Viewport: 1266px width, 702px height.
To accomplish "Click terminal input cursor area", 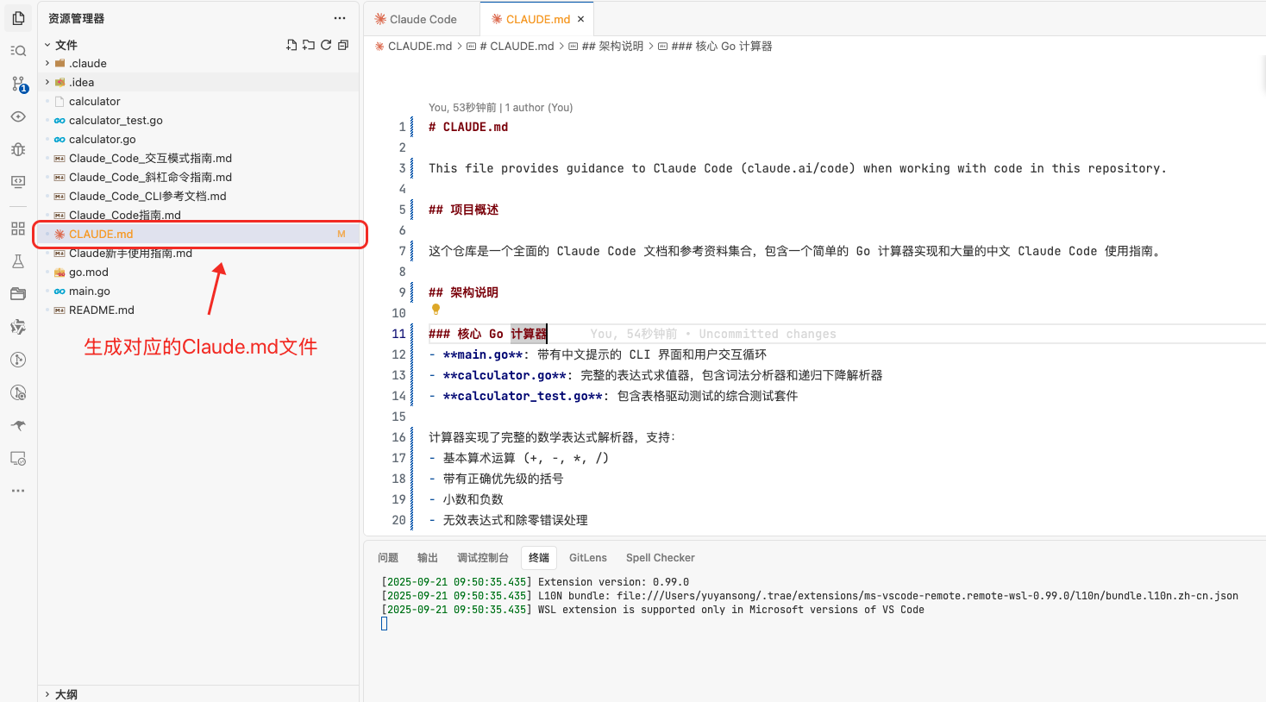I will tap(385, 624).
